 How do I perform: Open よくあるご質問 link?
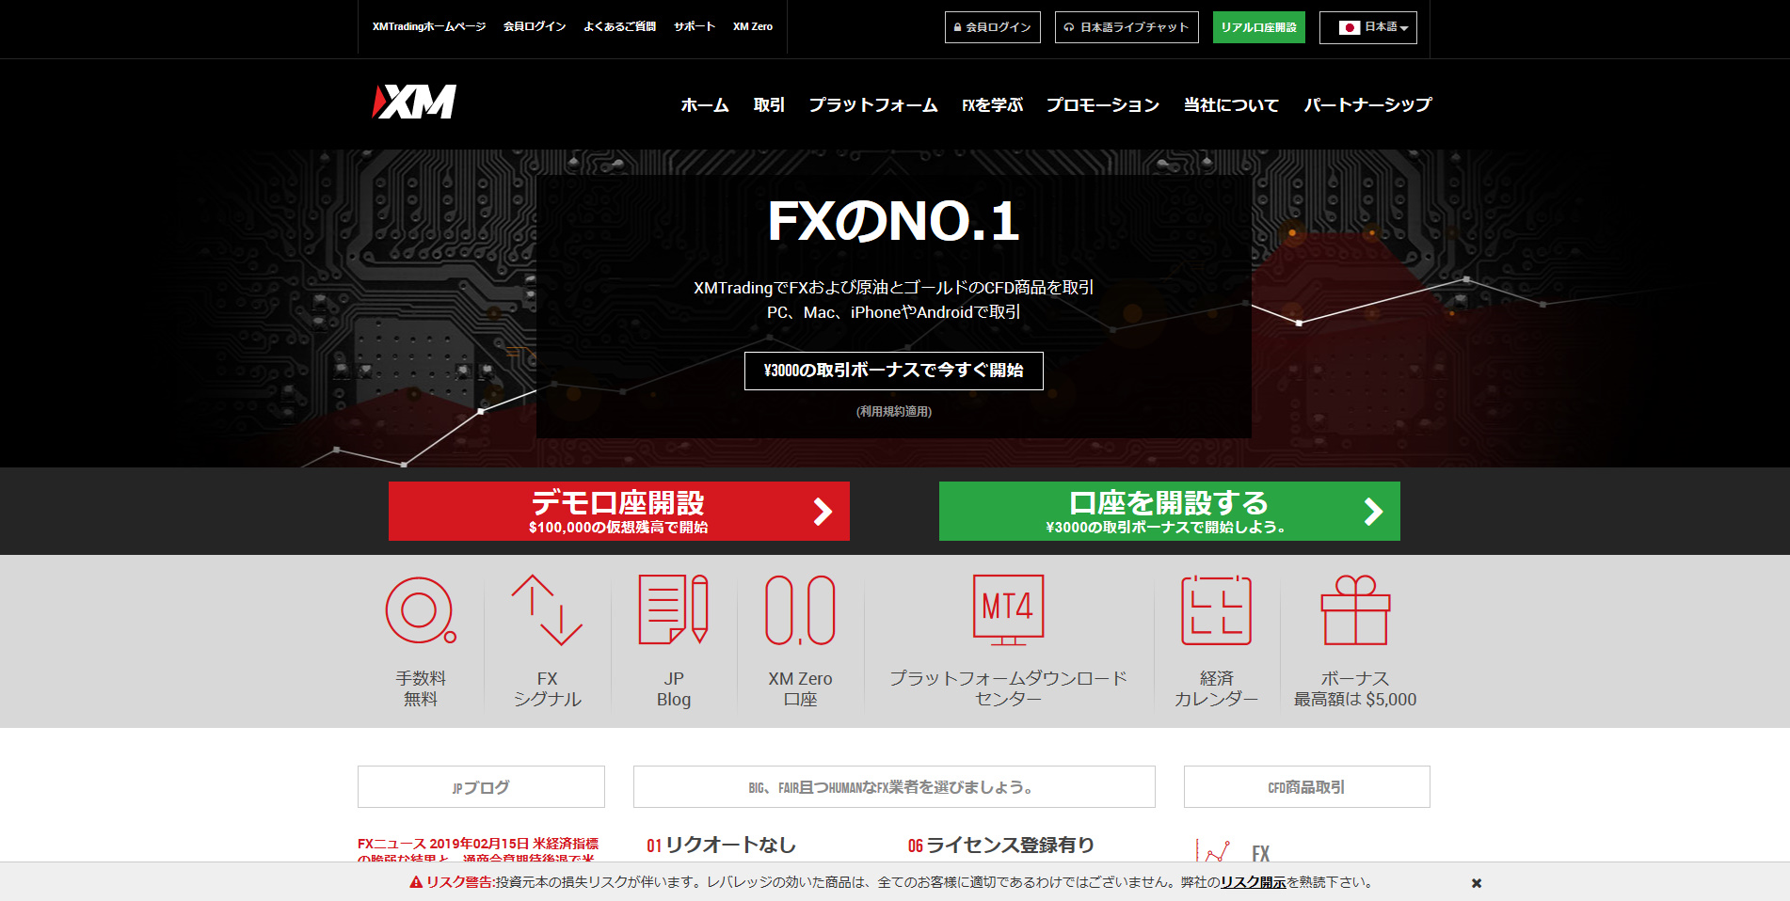coord(619,26)
